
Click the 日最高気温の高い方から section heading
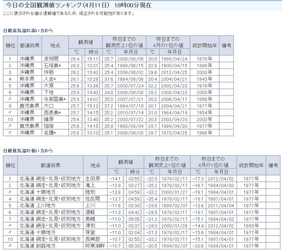click(28, 31)
